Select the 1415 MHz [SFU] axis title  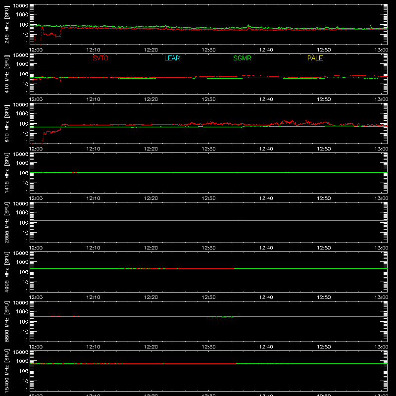point(7,173)
